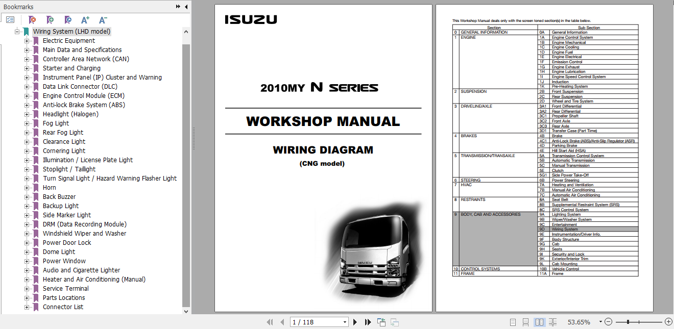This screenshot has width=674, height=329.
Task: Click the bookmark icon beside Horn
Action: click(36, 188)
